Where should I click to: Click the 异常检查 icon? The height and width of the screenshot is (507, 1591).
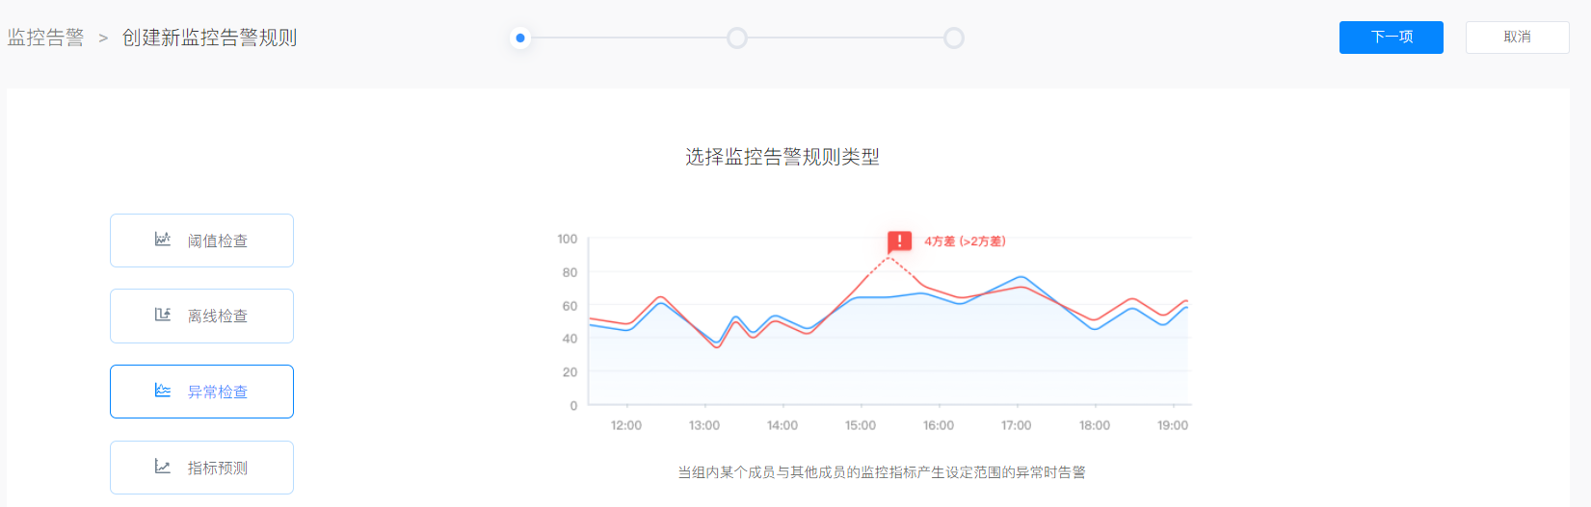pyautogui.click(x=163, y=391)
